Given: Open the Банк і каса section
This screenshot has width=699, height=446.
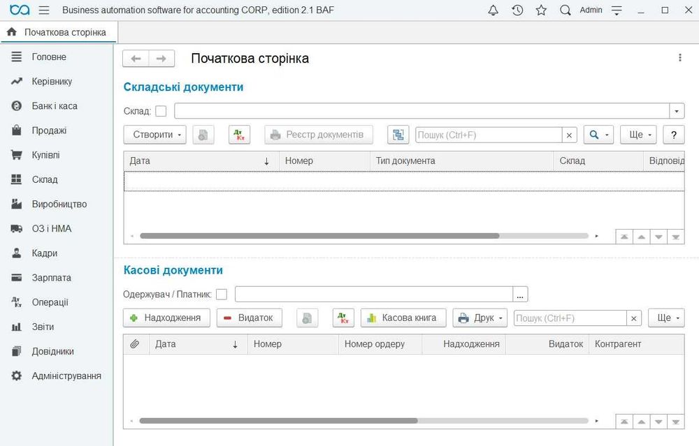Looking at the screenshot, I should 55,106.
